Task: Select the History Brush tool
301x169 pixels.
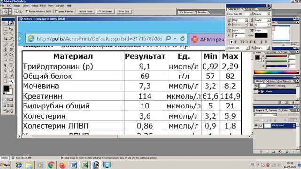Action: pos(11,50)
